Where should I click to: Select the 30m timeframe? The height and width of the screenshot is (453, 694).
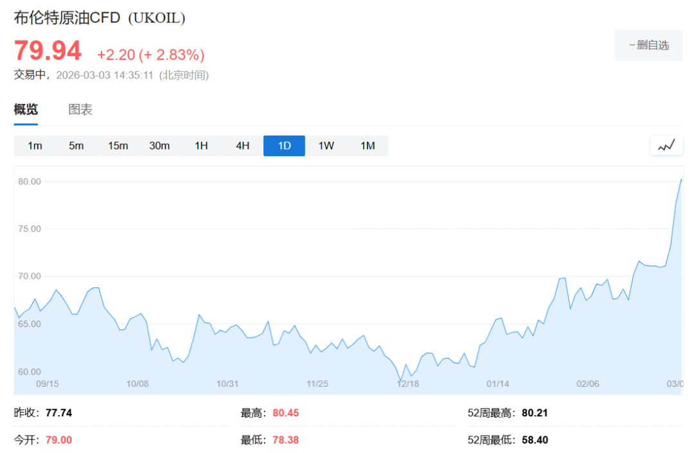pyautogui.click(x=159, y=146)
